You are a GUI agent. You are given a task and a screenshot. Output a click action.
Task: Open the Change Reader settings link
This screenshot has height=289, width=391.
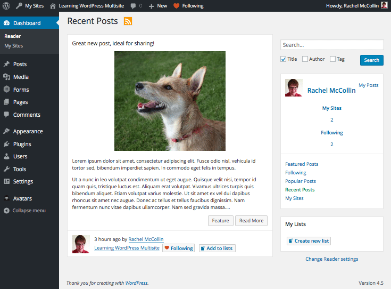click(331, 259)
